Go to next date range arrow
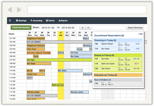This screenshot has width=154, height=106. point(88,28)
